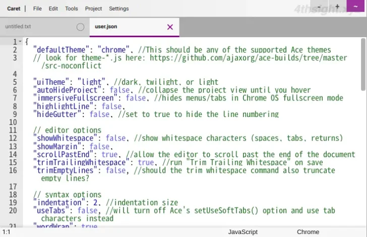The height and width of the screenshot is (237, 367).
Task: Open the Edit menu
Action: (x=53, y=9)
